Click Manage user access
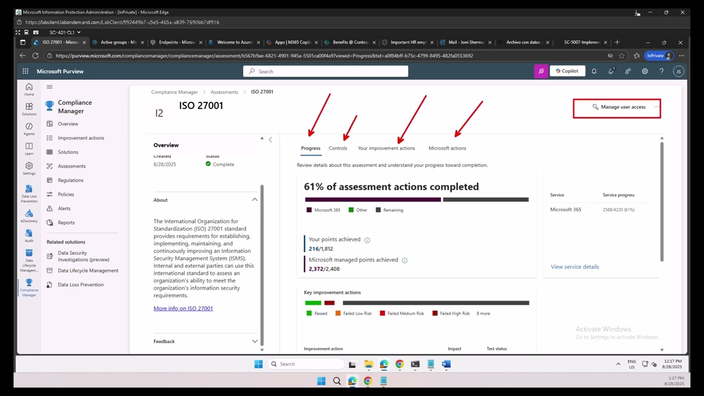Screen dimensions: 704x396 pos(619,107)
